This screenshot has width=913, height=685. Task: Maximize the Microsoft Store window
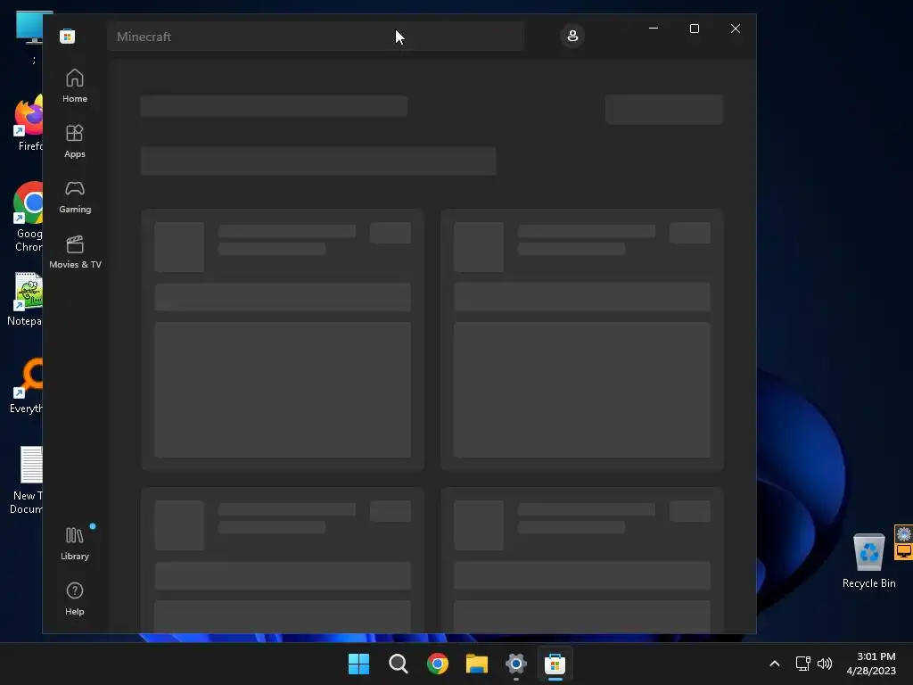pos(694,29)
